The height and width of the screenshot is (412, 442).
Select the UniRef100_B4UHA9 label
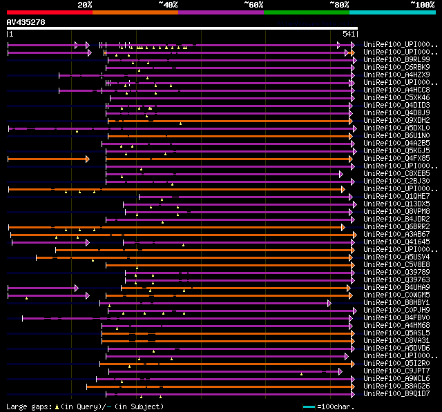tap(396, 288)
